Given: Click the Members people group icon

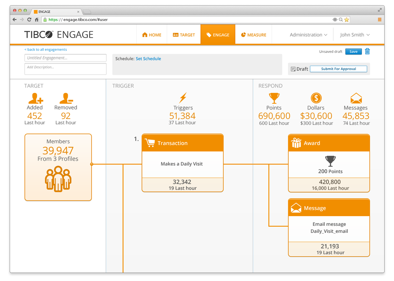Looking at the screenshot, I should tap(58, 179).
